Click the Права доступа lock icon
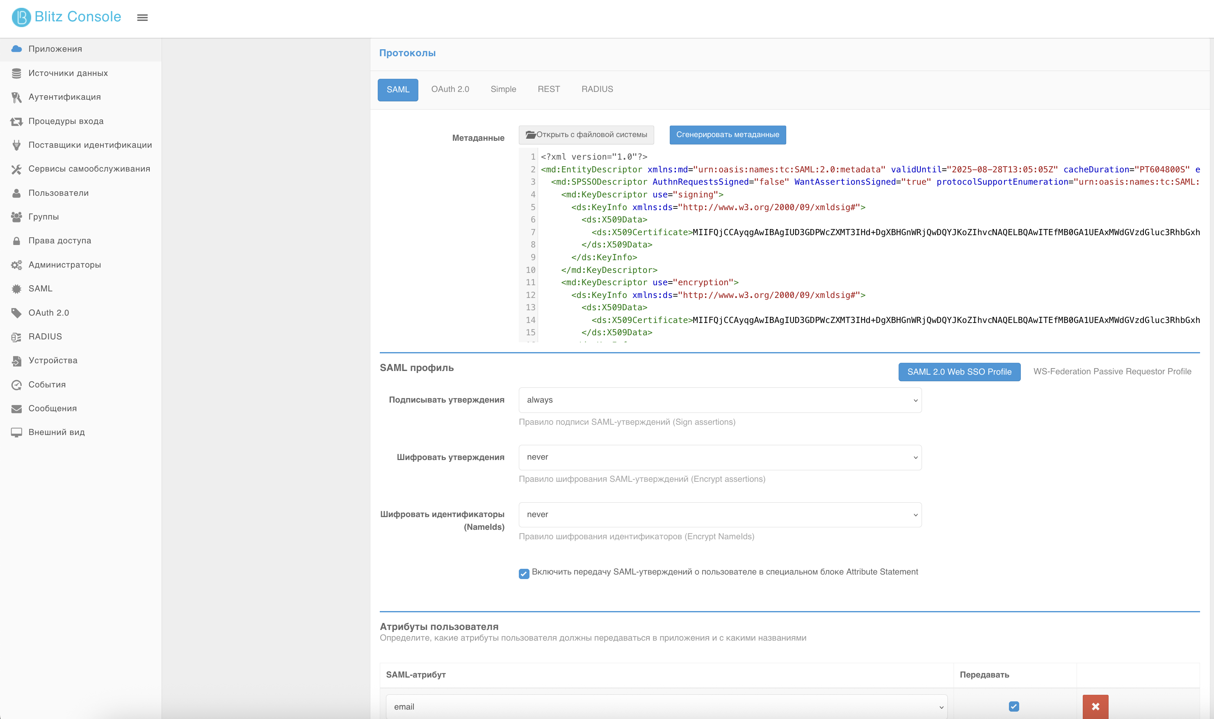 point(16,241)
